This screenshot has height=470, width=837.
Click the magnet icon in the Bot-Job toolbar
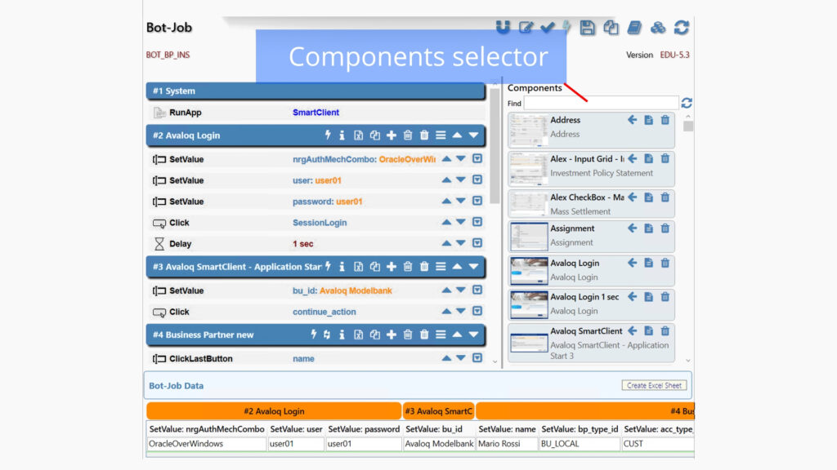(503, 27)
